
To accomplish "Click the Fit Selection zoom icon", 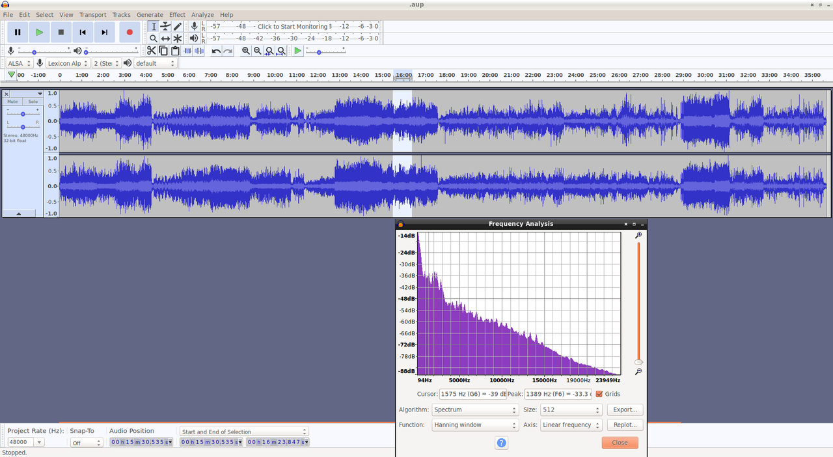I will point(269,51).
